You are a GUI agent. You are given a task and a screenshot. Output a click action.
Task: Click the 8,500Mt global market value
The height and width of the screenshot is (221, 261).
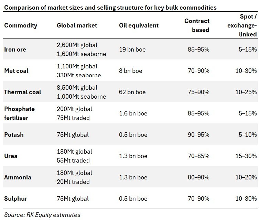coord(77,88)
